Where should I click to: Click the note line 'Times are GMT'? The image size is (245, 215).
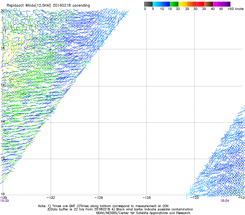[65, 206]
